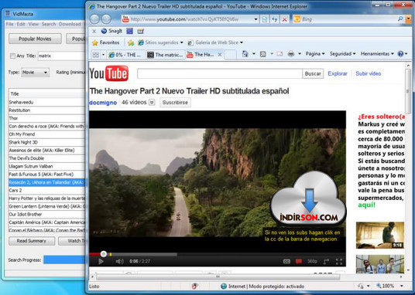The image size is (415, 295).
Task: Click the red stop loading icon
Action: pos(284,19)
